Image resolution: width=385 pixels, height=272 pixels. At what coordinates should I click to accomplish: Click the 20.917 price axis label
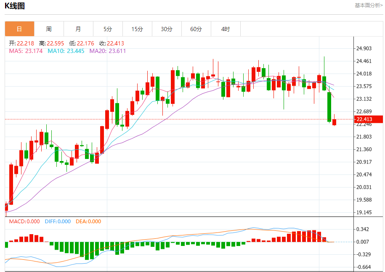tap(364, 162)
